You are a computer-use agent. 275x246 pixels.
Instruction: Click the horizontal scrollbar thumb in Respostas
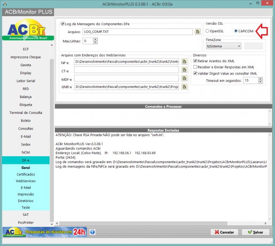point(143,224)
